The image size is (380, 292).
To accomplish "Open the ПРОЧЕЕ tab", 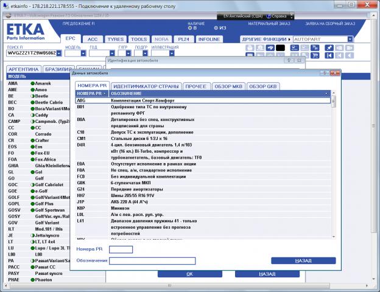I will tap(196, 86).
